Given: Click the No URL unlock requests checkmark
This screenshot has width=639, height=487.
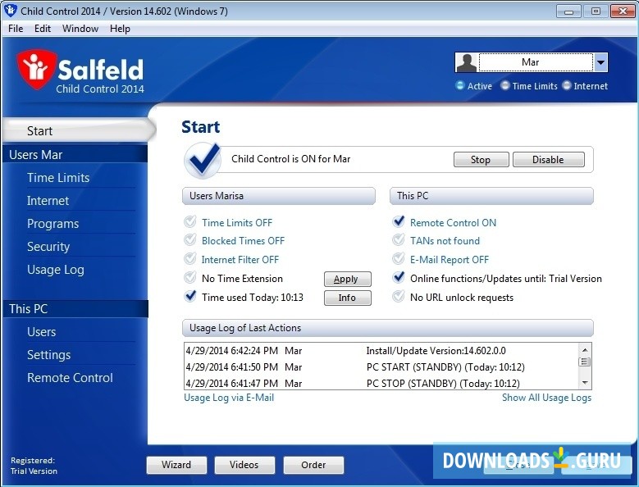Looking at the screenshot, I should [399, 296].
